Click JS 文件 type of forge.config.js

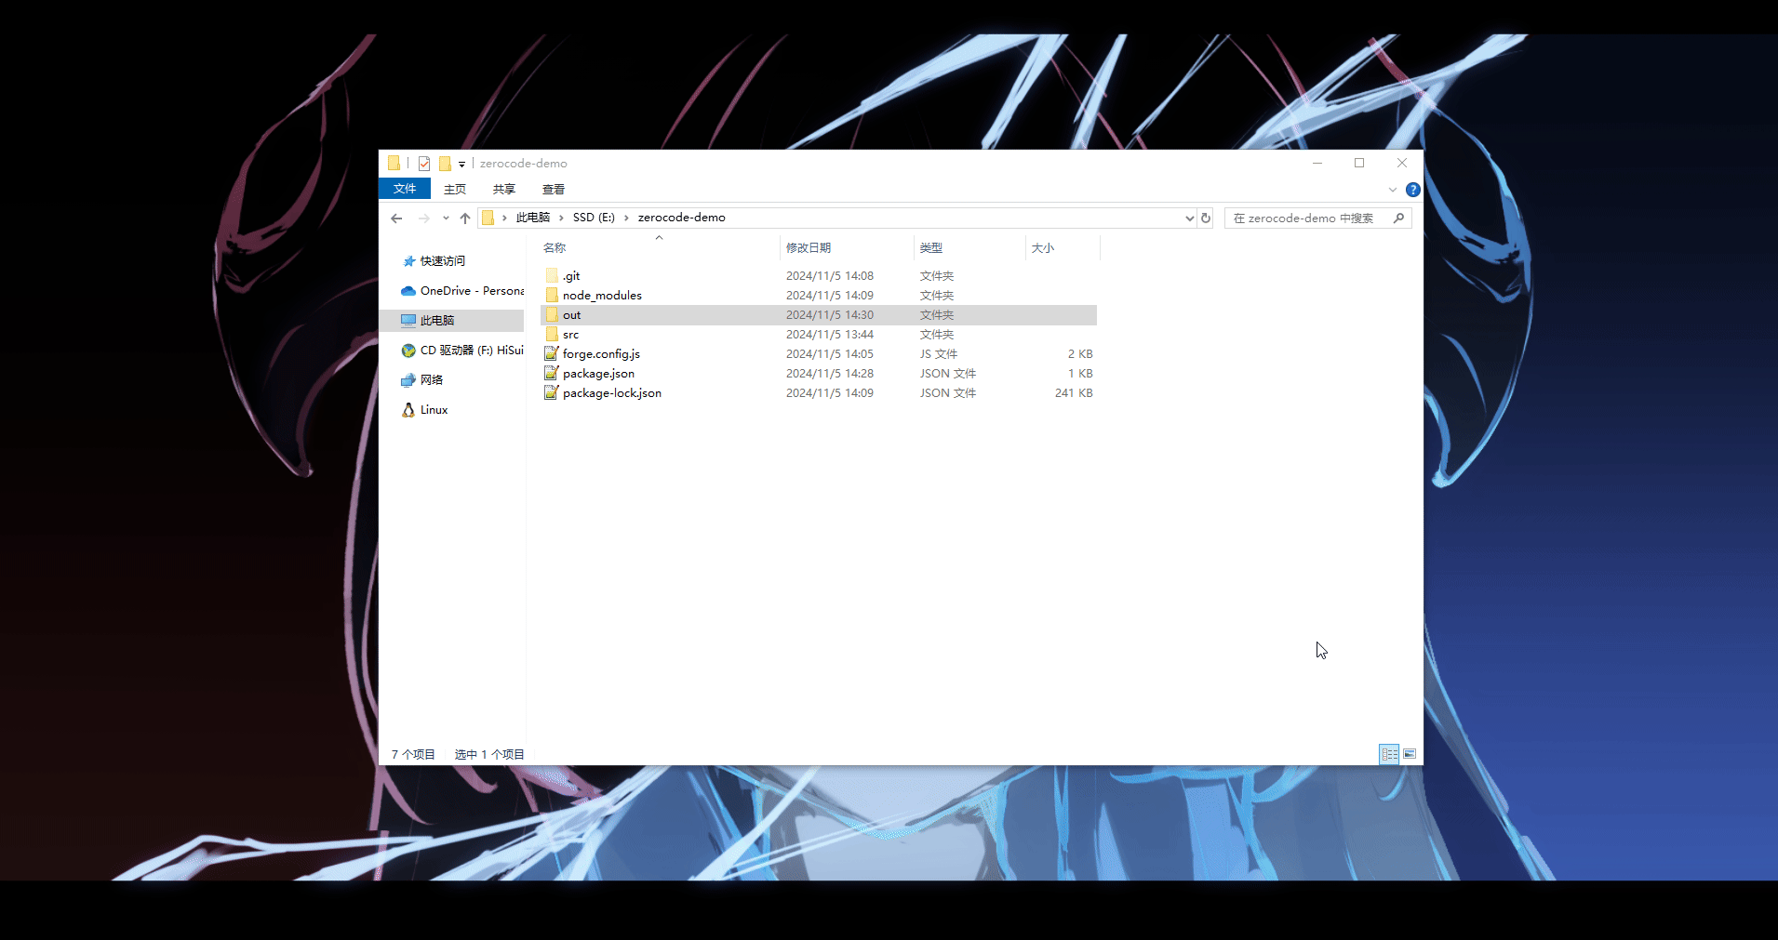(939, 354)
